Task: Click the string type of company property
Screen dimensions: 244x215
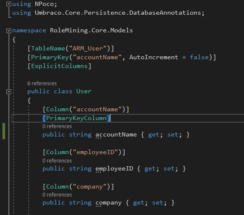Action: click(80, 203)
